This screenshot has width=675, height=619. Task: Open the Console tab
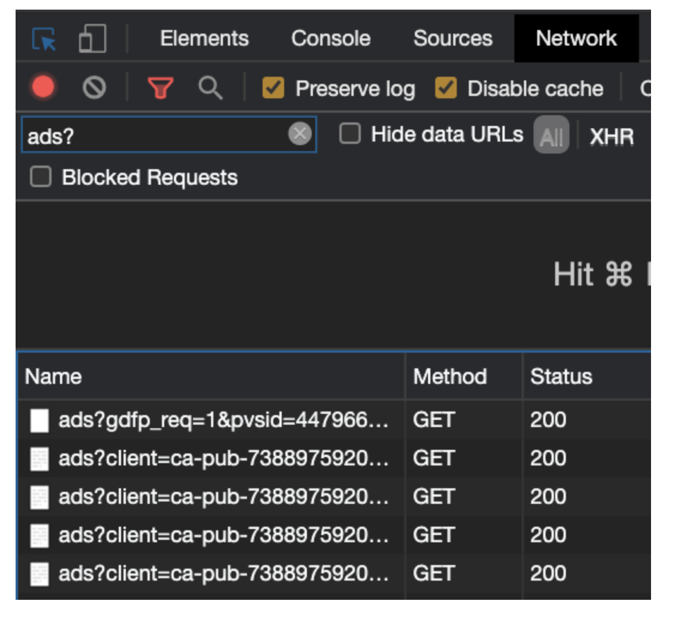pos(330,39)
